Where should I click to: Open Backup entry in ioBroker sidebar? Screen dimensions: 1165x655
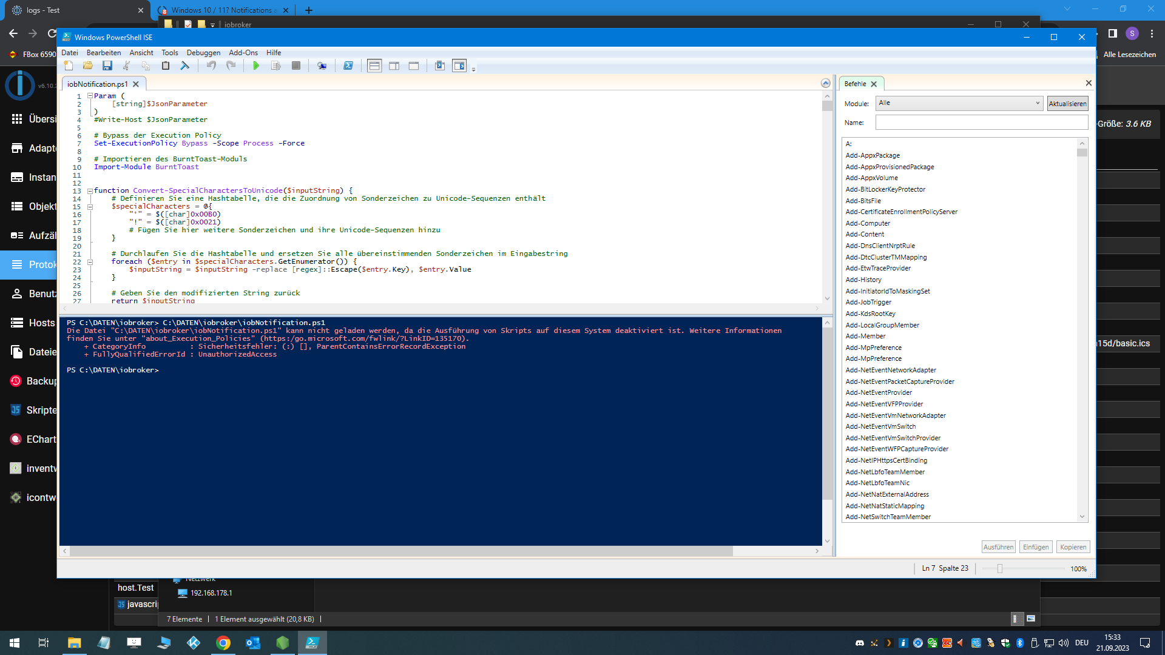(34, 381)
